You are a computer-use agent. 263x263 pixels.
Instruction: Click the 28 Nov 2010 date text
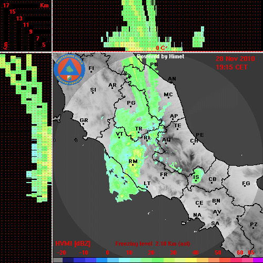(235, 59)
